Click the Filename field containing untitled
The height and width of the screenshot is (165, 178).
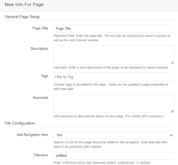coord(113,156)
